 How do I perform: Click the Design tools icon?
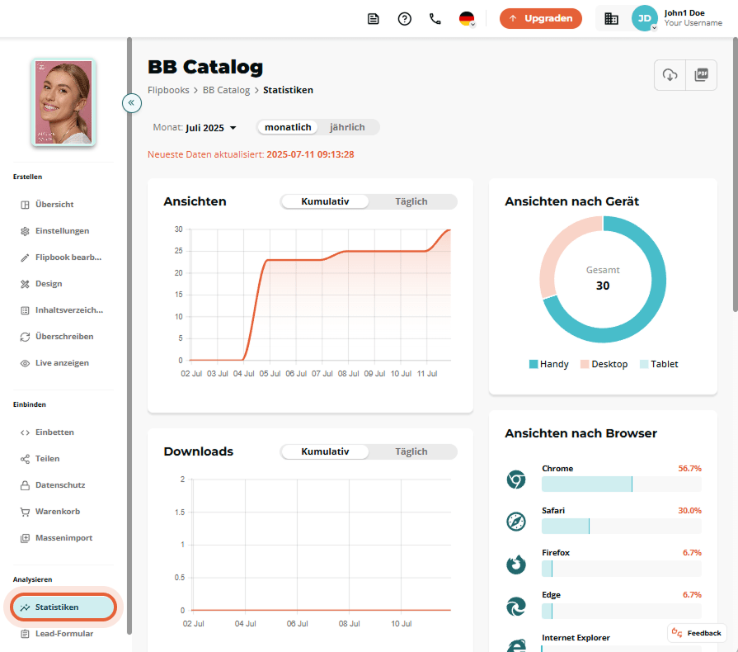coord(25,284)
